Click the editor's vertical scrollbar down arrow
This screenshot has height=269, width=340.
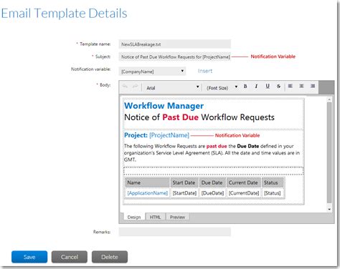pyautogui.click(x=329, y=209)
